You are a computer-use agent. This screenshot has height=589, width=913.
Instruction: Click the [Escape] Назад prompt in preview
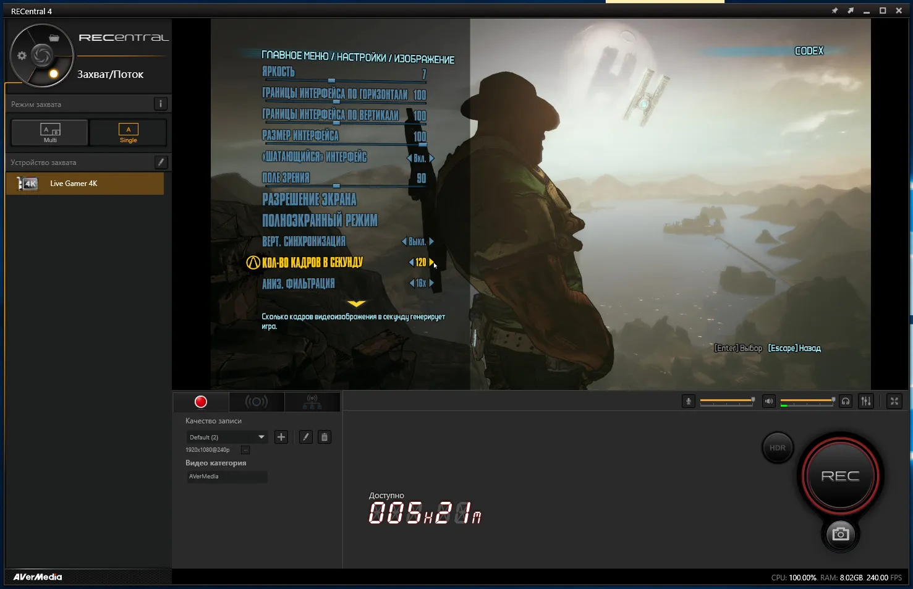click(x=794, y=348)
